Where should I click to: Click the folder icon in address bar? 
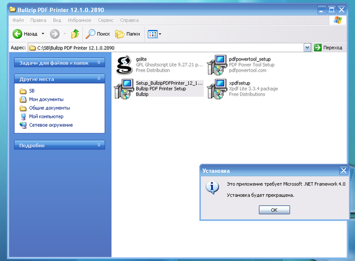point(33,48)
